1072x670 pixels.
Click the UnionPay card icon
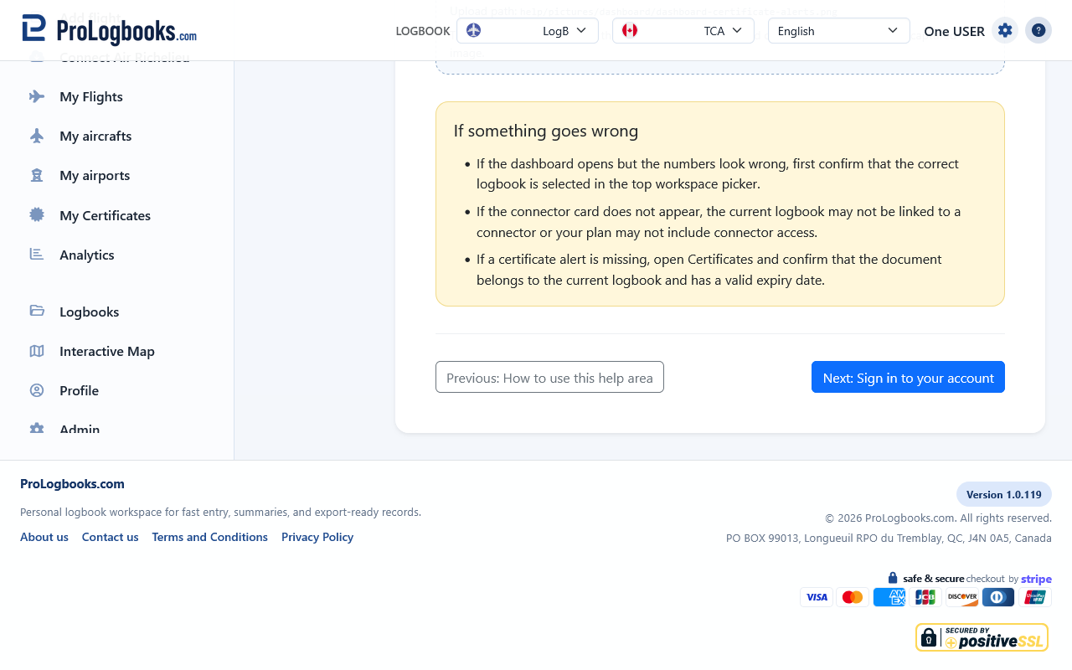click(1035, 597)
